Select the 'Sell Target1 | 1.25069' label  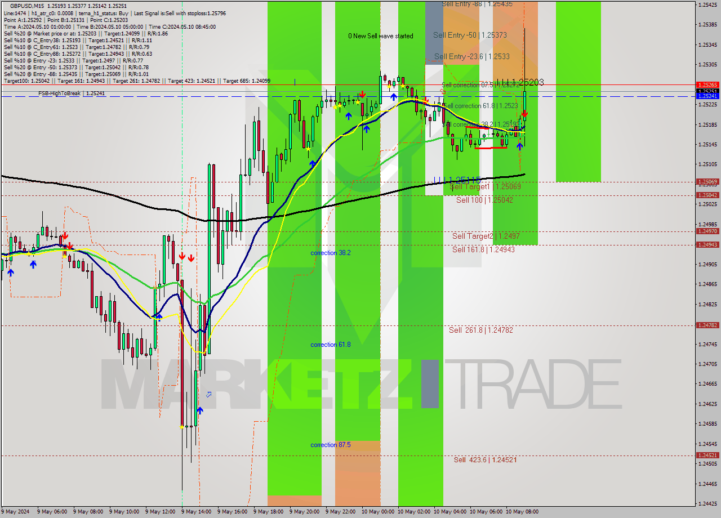[485, 186]
